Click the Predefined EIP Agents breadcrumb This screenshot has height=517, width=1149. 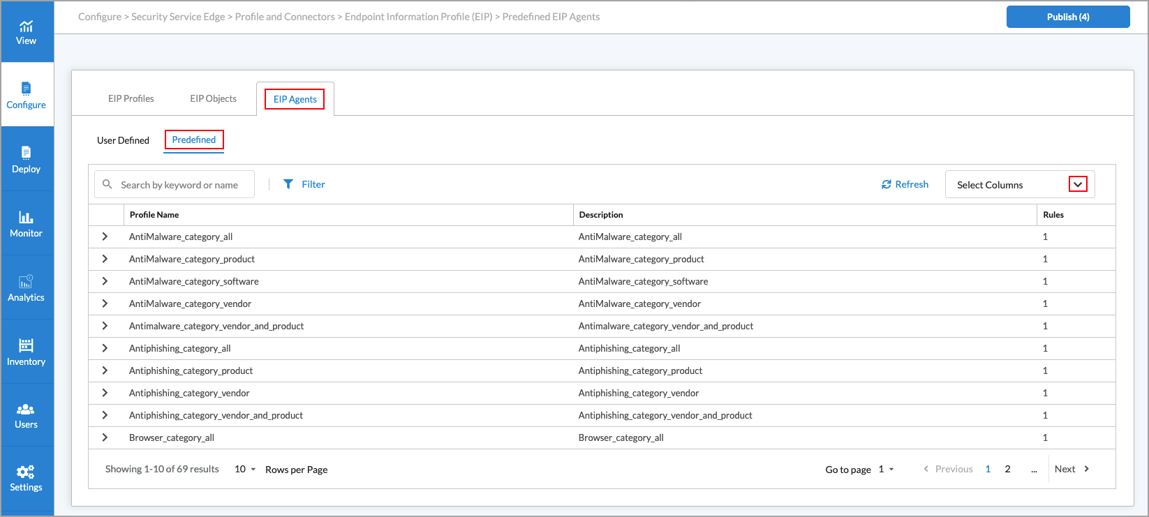[551, 17]
